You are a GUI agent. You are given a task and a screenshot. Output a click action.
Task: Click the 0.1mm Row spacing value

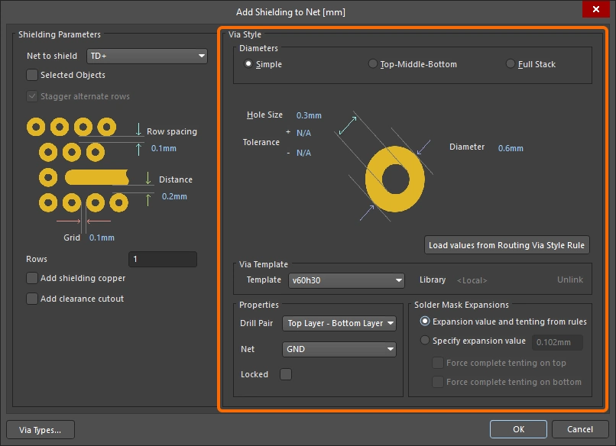[x=164, y=148]
